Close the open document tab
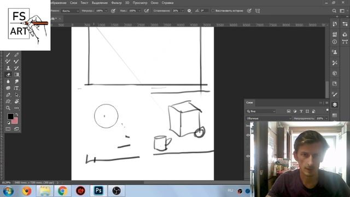Viewport: 350px width, 197px height. coord(60,19)
